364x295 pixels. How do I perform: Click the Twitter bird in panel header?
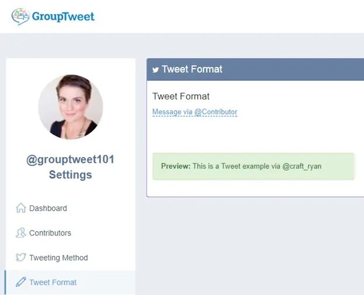pos(156,69)
